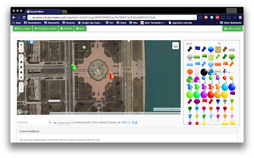254x158 pixels.
Task: Click the Help button
Action: click(81, 29)
